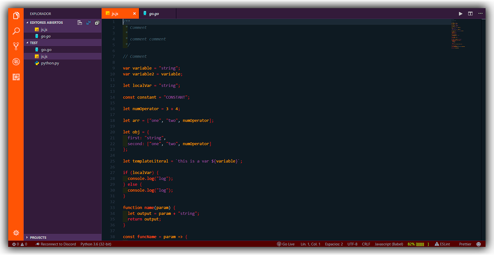Click line number 33 in gutter

point(113,208)
